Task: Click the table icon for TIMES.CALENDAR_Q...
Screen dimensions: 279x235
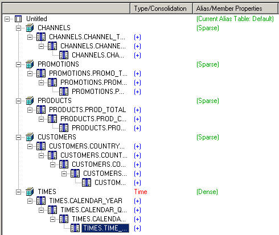Action: (x=52, y=210)
